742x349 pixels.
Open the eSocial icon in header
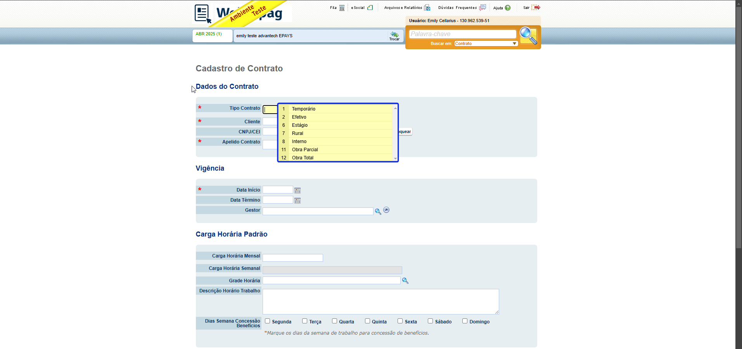(x=370, y=7)
